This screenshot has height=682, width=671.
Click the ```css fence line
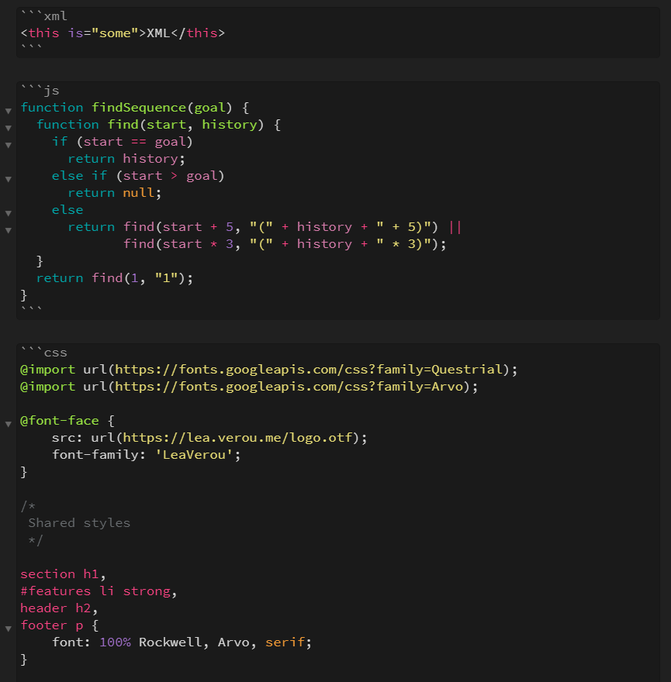44,353
